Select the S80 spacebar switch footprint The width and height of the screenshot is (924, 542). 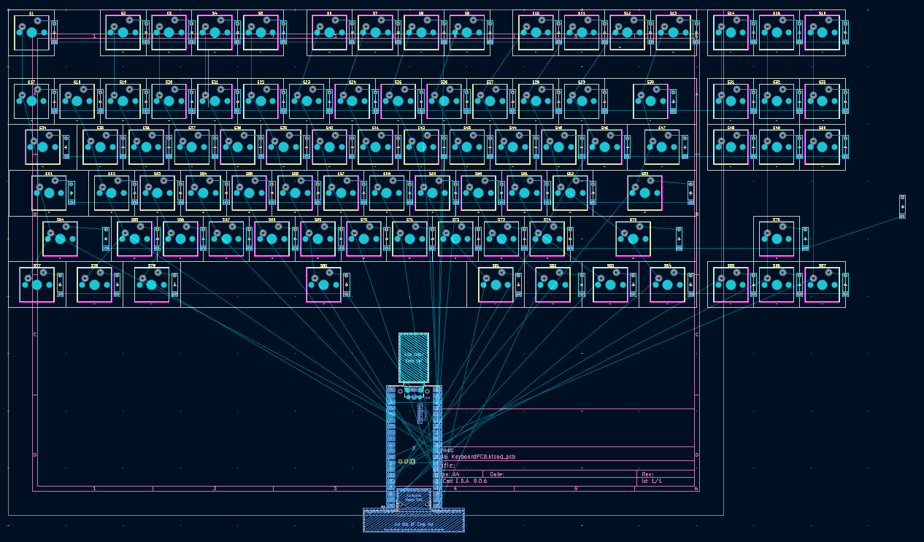pos(323,284)
